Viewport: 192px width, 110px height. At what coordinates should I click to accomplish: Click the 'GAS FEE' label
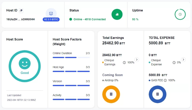(157, 80)
